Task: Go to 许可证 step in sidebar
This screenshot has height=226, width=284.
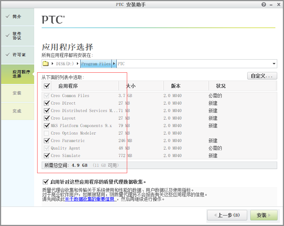Action: (x=18, y=55)
